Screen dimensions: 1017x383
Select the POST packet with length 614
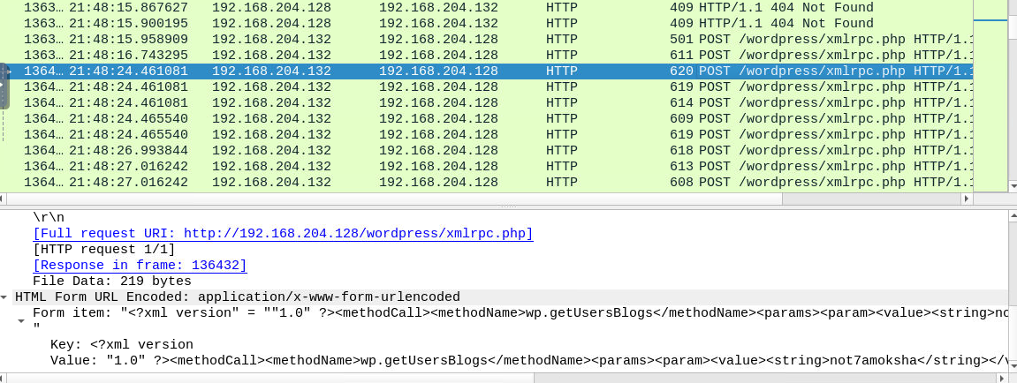[x=487, y=103]
